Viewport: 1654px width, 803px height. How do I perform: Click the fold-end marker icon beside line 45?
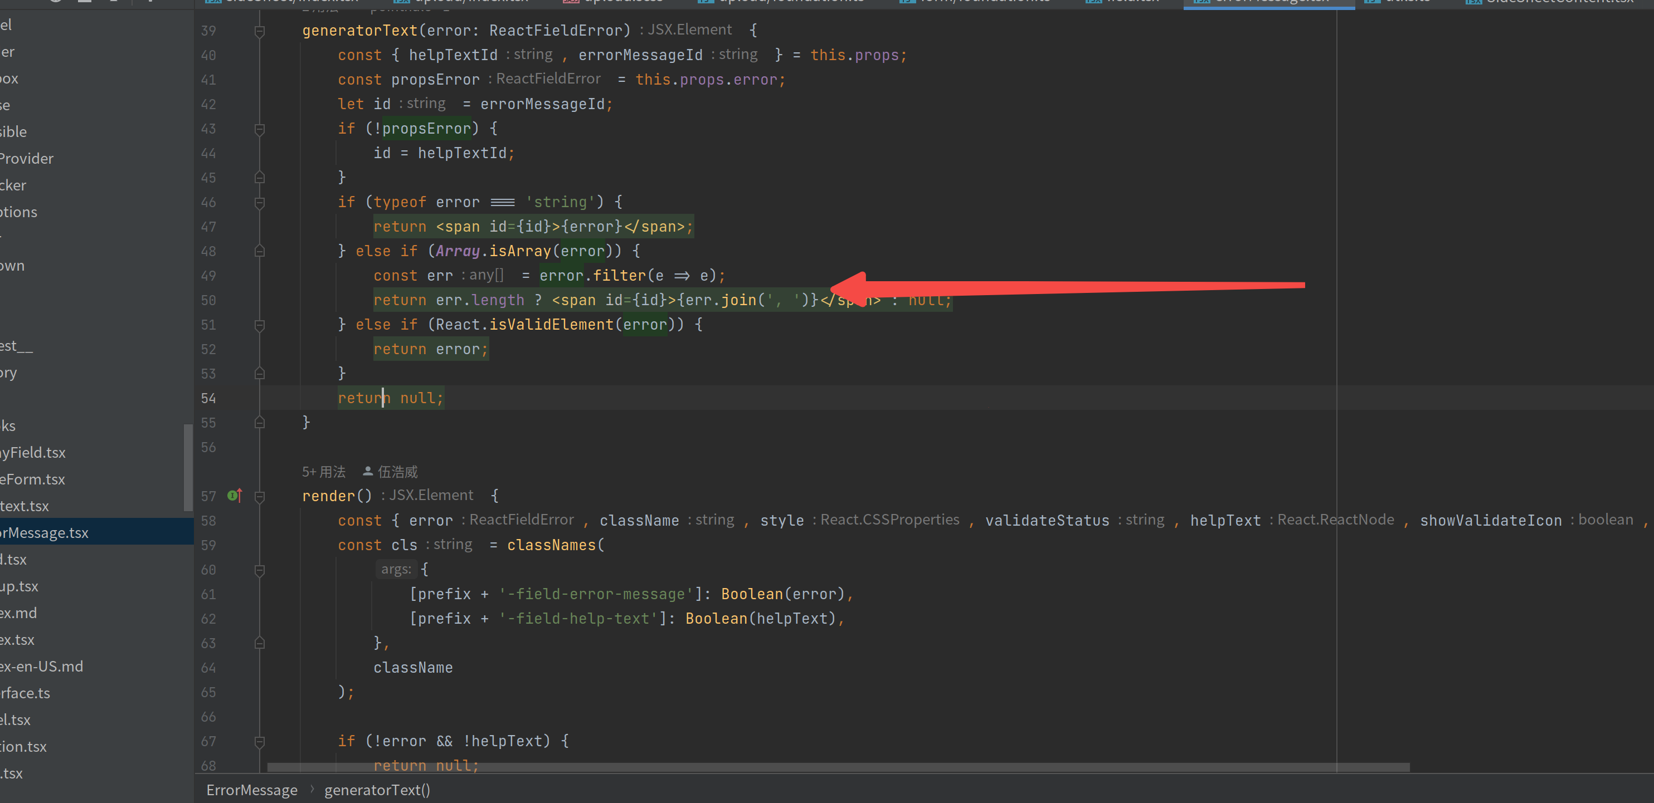pos(260,178)
